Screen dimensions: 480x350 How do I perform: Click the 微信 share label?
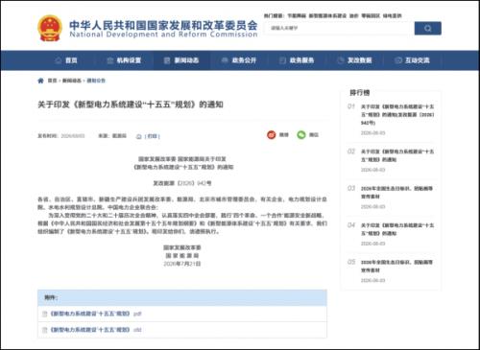click(x=314, y=135)
